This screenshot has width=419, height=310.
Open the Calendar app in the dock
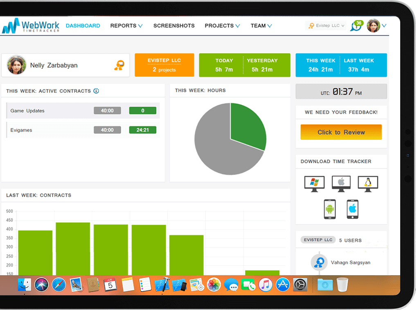[110, 285]
